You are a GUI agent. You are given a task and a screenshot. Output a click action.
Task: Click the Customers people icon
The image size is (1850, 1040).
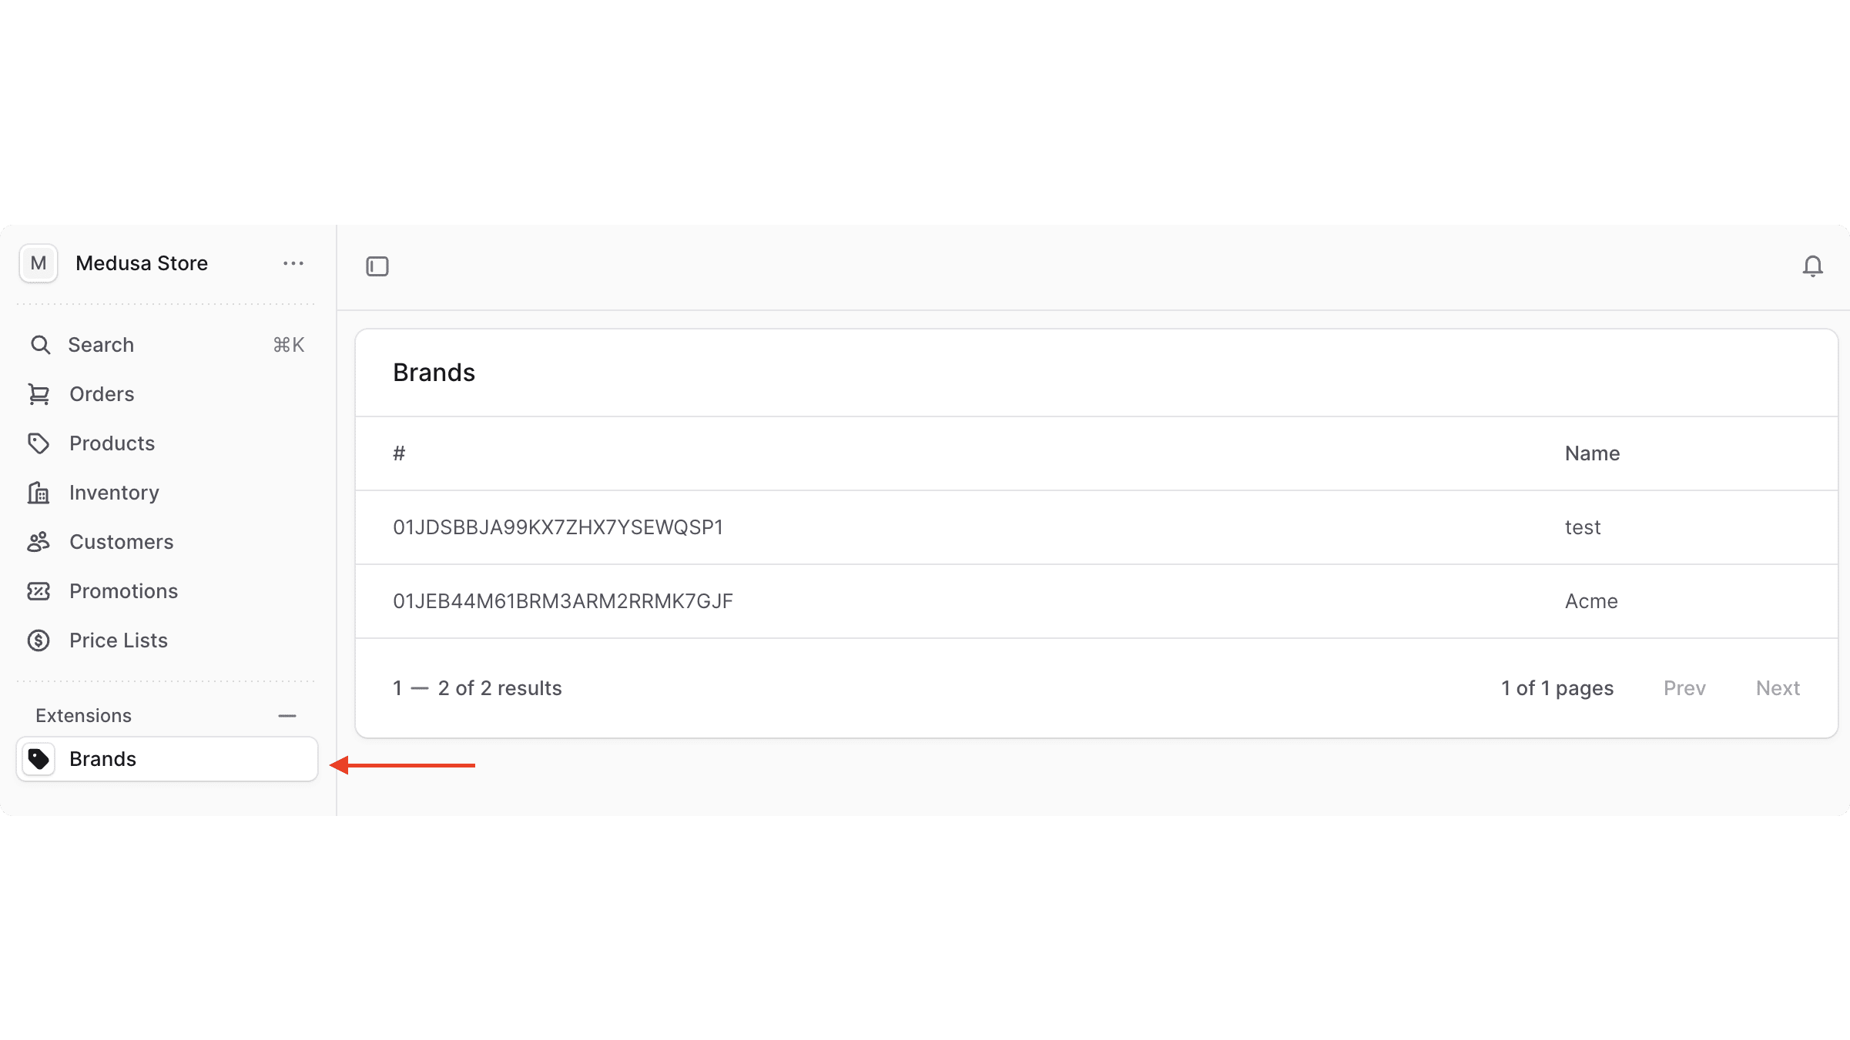pyautogui.click(x=39, y=541)
